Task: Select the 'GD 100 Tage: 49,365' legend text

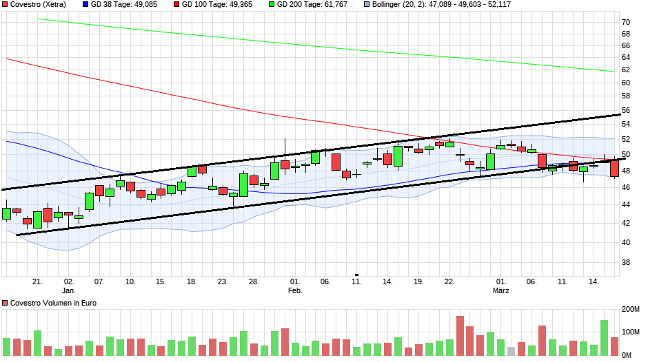Action: click(x=217, y=5)
